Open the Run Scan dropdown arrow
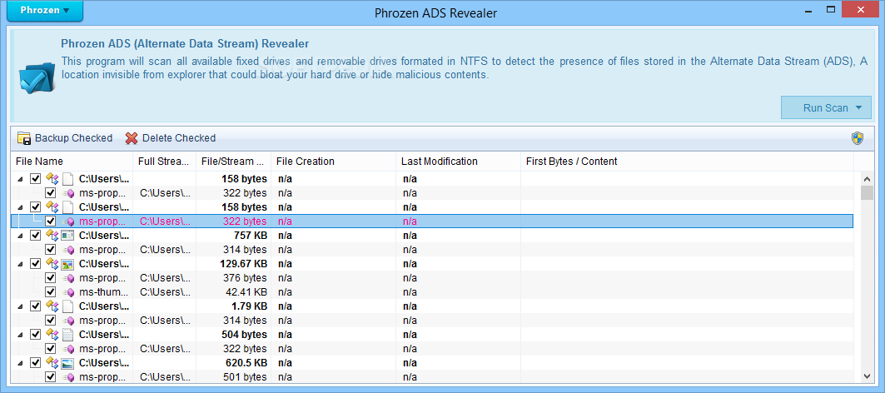 pos(858,107)
